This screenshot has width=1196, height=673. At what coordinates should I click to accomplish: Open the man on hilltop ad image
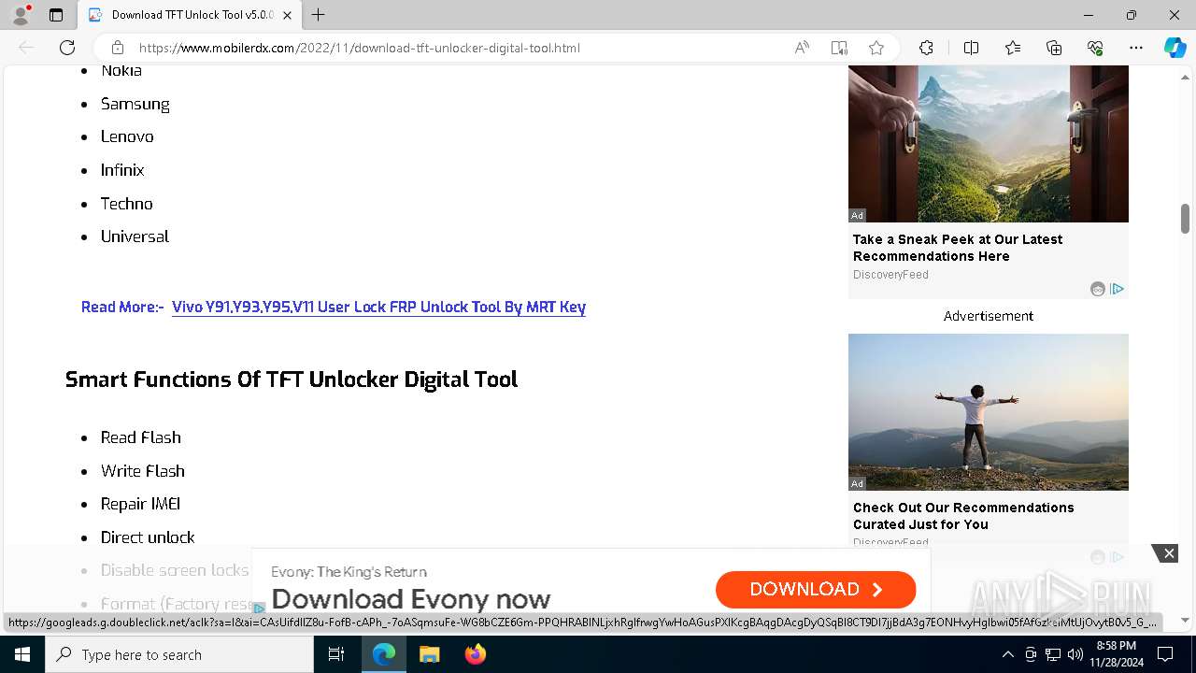pyautogui.click(x=989, y=412)
